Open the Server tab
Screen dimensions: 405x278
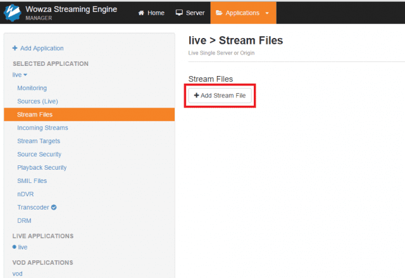point(190,13)
